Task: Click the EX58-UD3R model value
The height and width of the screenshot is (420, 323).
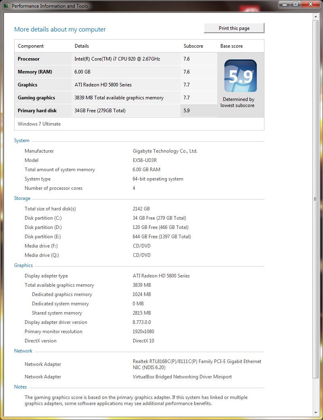Action: pyautogui.click(x=145, y=160)
